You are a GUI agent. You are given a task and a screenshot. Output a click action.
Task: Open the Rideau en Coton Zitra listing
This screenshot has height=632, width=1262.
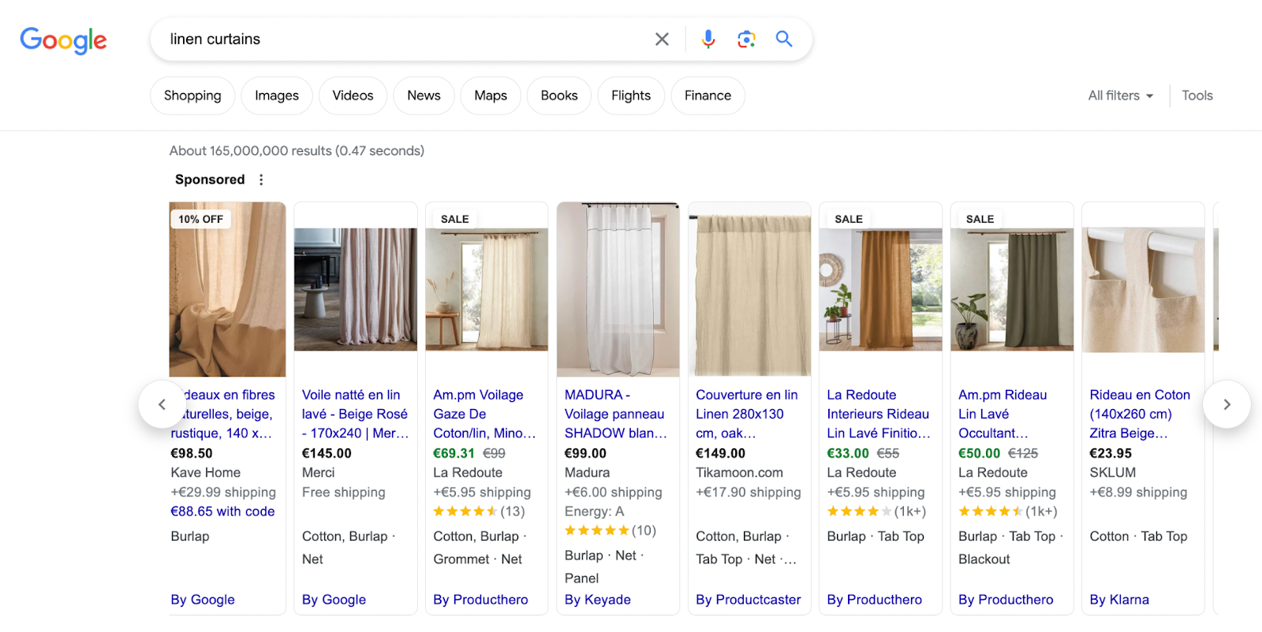(1140, 414)
